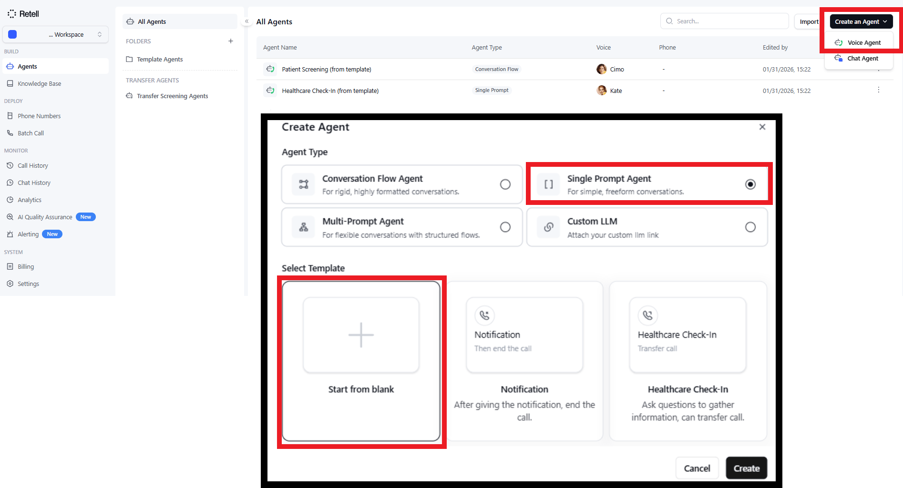
Task: Click the Agent Name column header
Action: [280, 48]
